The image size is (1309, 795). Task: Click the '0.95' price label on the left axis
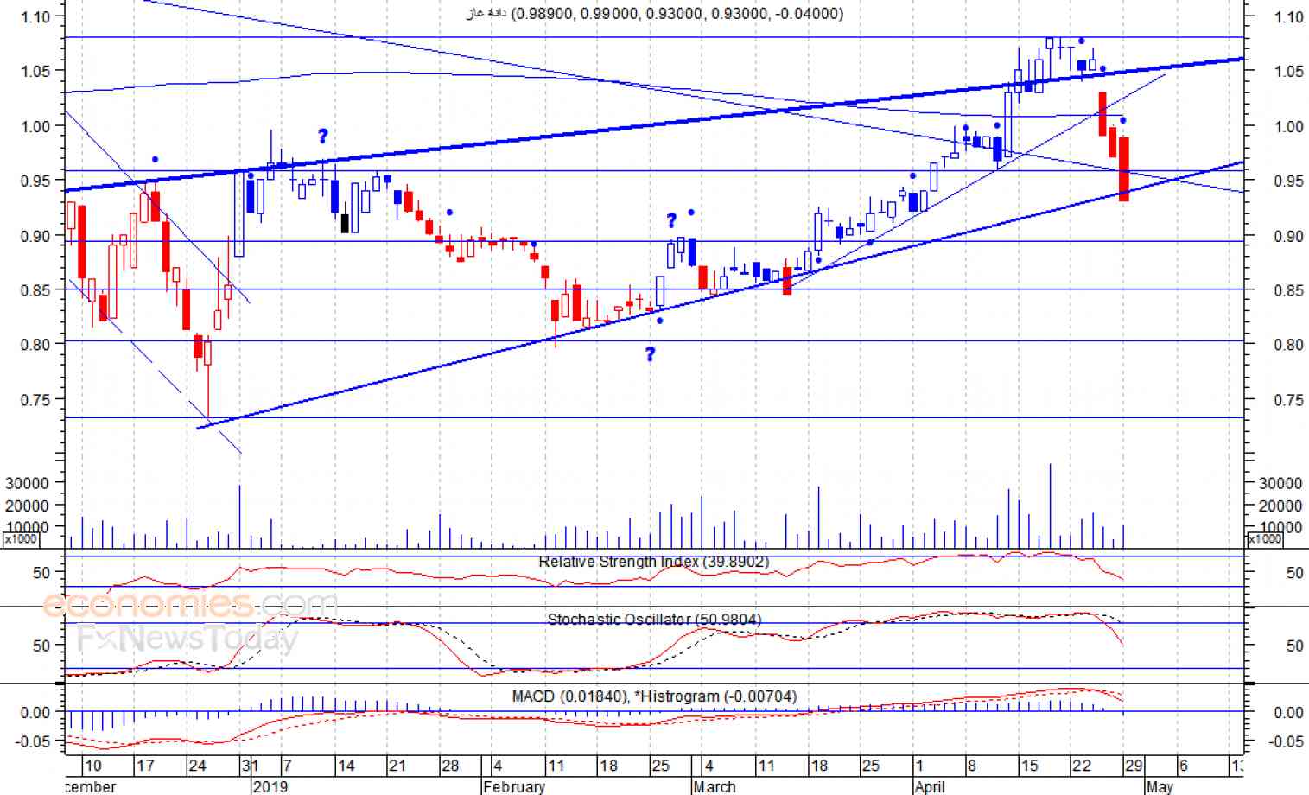coord(35,181)
